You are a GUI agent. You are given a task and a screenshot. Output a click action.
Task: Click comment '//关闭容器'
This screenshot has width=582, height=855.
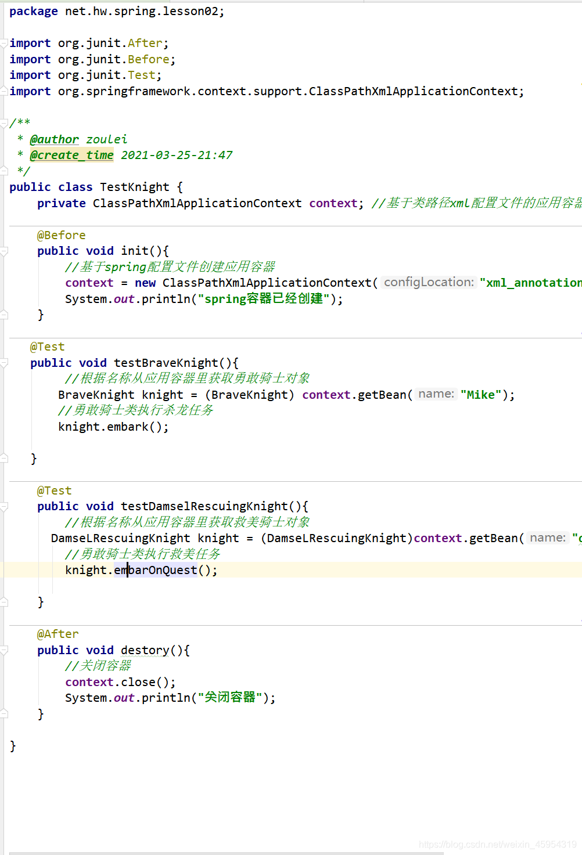coord(99,666)
